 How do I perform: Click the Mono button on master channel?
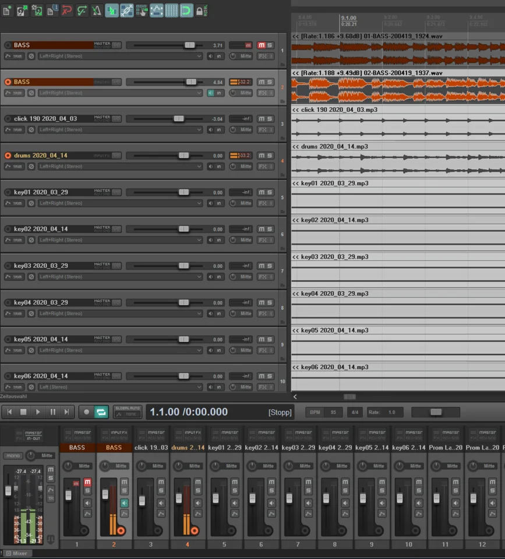12,456
